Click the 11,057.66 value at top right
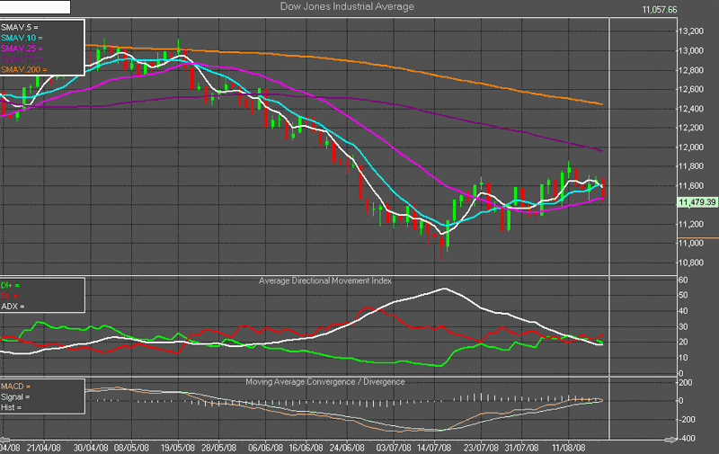 coord(660,10)
